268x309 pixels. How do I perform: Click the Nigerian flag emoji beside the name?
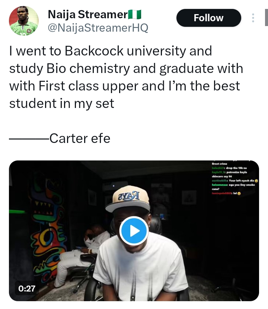tap(135, 15)
